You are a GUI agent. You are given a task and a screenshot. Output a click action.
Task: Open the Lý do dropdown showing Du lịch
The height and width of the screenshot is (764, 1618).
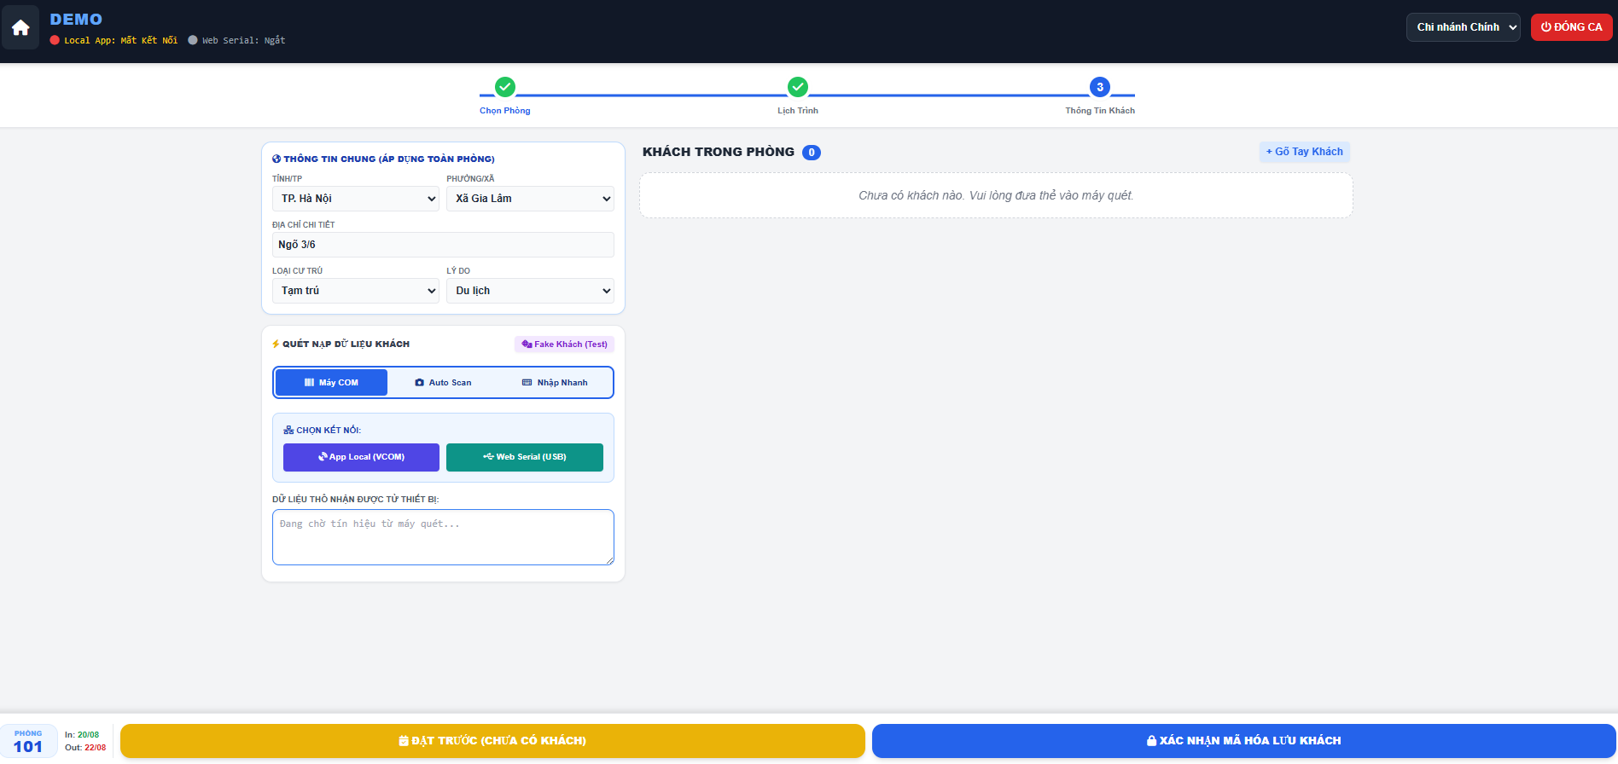click(530, 291)
